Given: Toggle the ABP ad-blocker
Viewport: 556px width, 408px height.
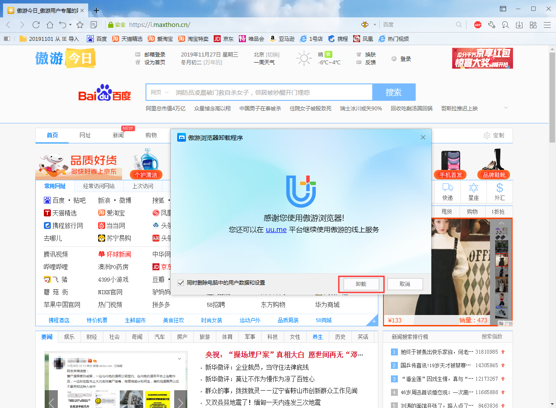Looking at the screenshot, I should click(x=477, y=25).
